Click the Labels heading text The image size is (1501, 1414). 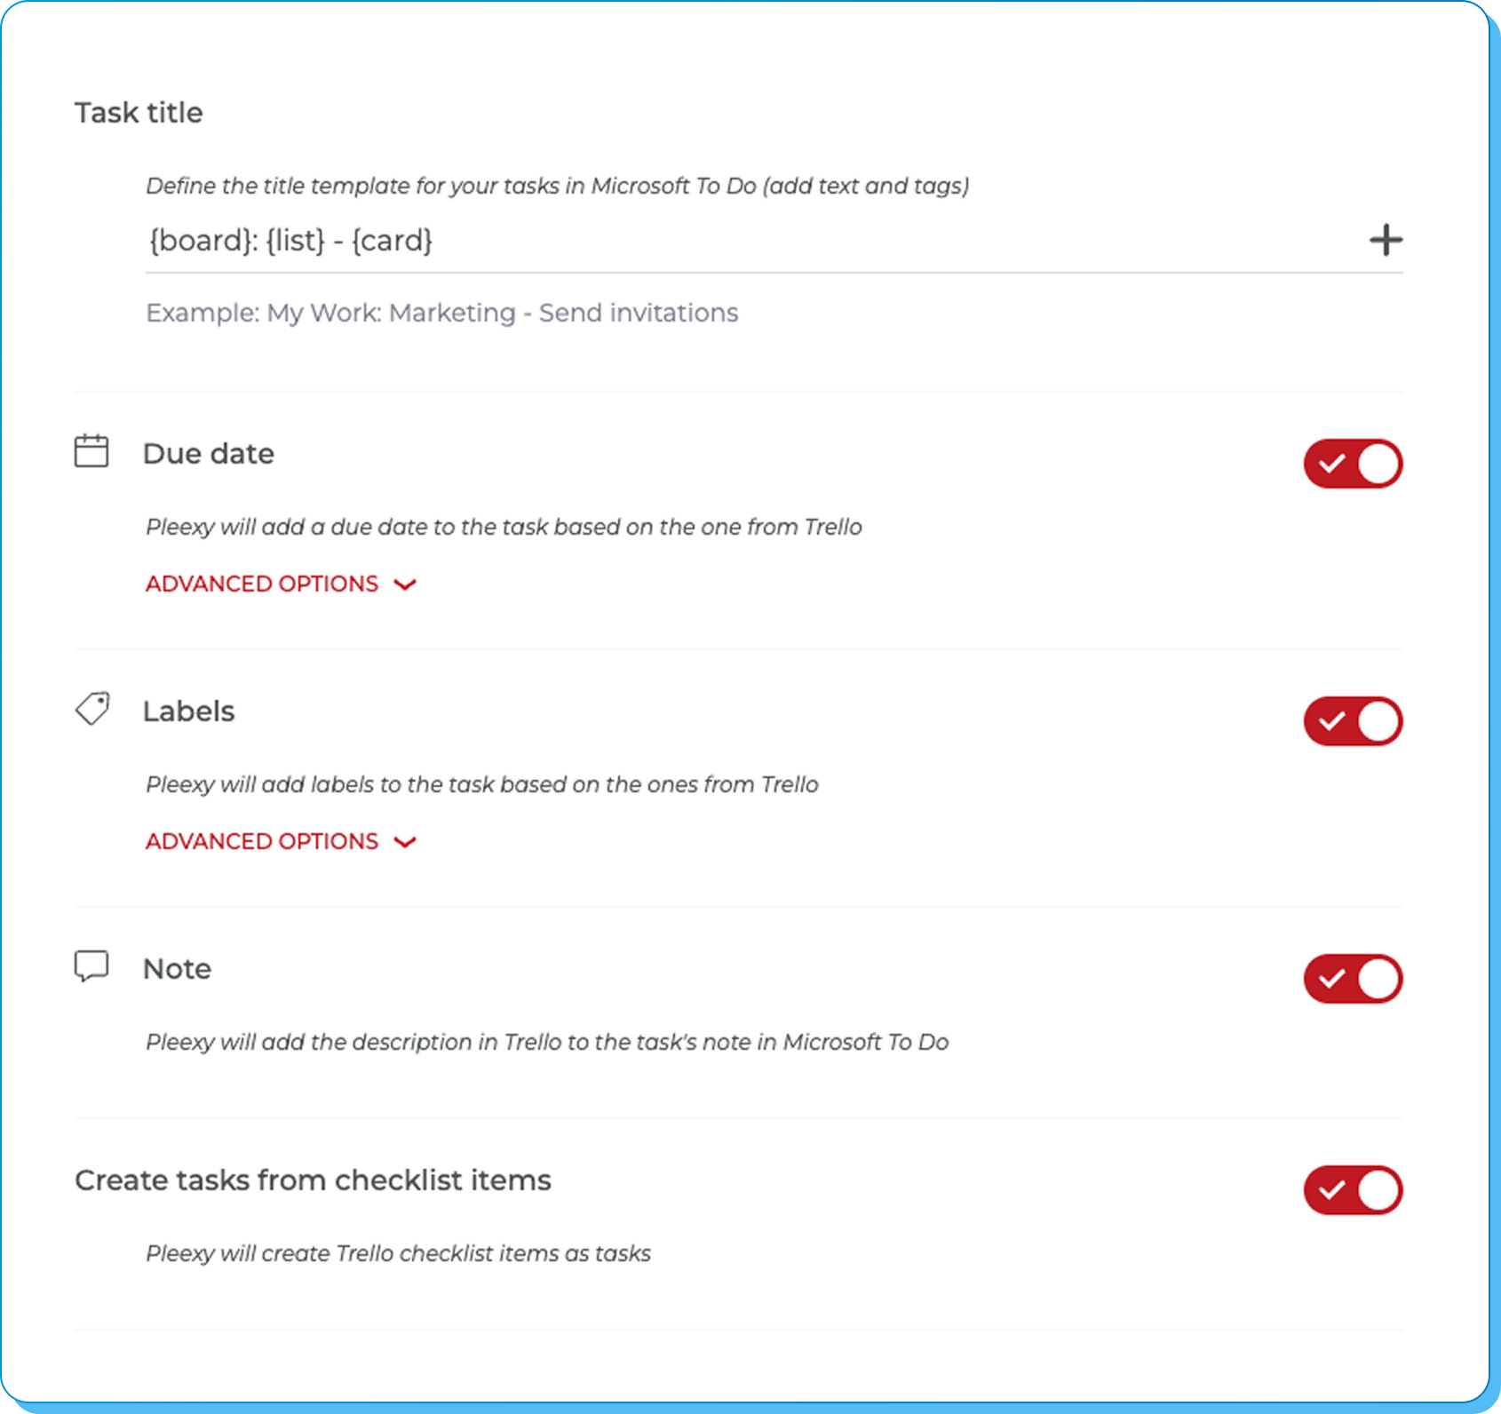[189, 711]
